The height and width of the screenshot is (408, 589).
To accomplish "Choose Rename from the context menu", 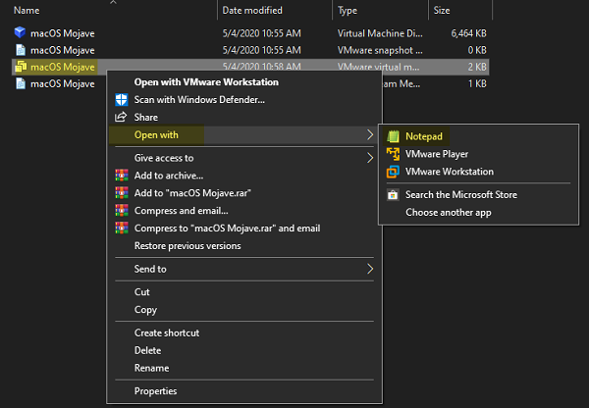I will click(x=152, y=368).
